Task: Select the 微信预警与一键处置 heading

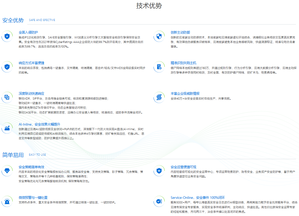Action: pos(33,198)
